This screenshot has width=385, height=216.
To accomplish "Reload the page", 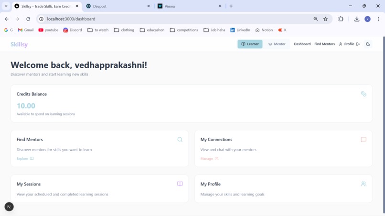I will click(28, 19).
